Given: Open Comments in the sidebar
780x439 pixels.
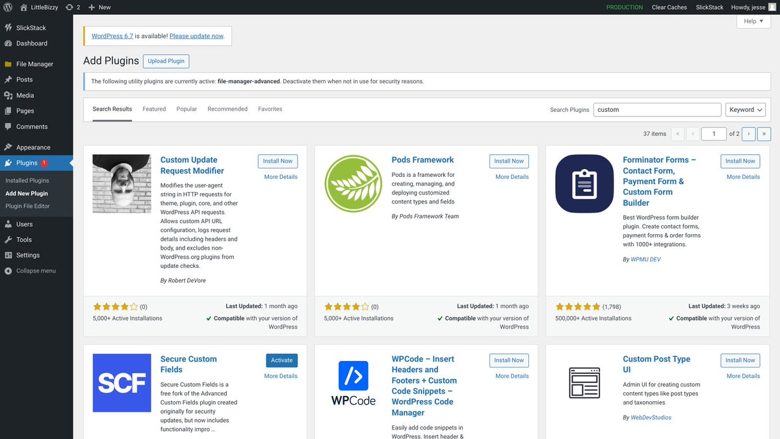Looking at the screenshot, I should coord(36,127).
